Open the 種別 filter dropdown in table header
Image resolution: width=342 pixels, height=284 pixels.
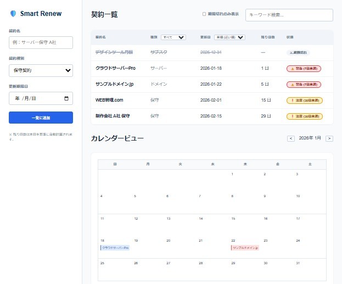point(173,37)
